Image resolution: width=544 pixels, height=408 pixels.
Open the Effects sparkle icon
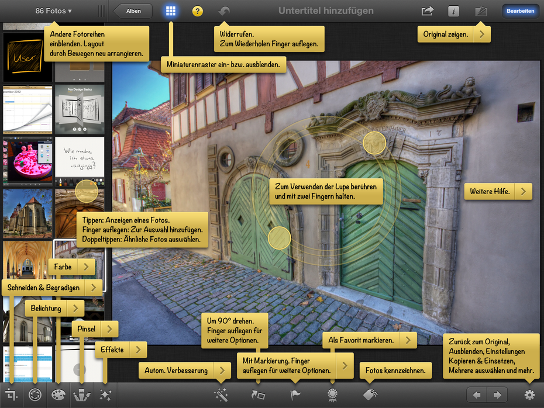[105, 395]
